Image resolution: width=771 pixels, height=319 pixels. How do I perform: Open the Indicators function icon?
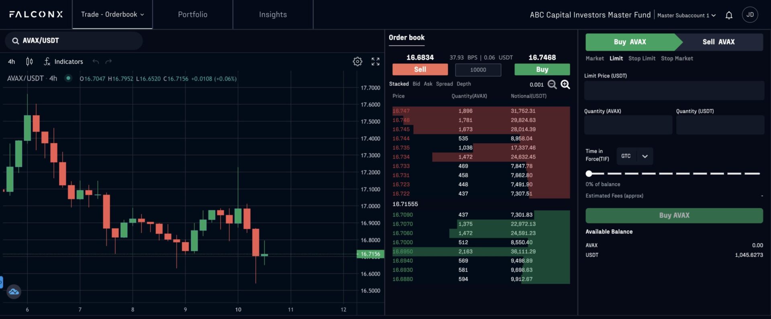[x=47, y=61]
